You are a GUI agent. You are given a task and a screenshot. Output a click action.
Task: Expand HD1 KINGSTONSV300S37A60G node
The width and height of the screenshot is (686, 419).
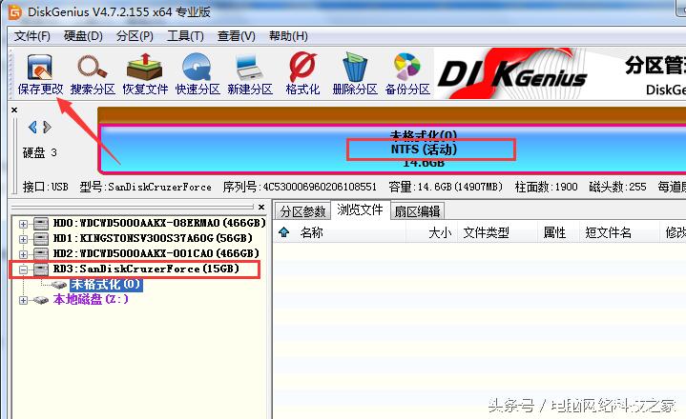point(23,239)
